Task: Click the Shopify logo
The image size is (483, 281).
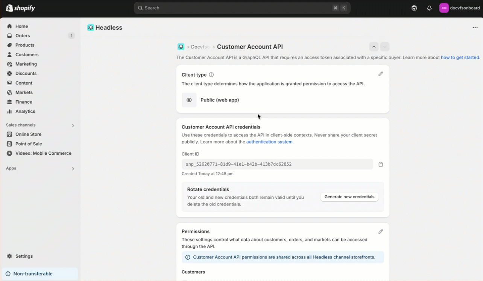Action: tap(21, 8)
